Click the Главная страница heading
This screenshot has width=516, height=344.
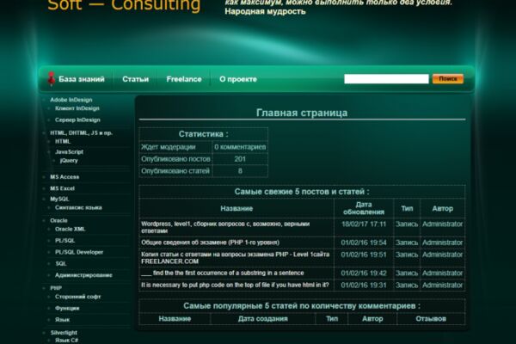(x=302, y=113)
